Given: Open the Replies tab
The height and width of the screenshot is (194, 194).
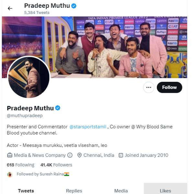Looking at the screenshot, I should tap(74, 191).
